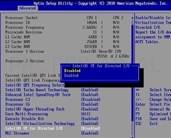The height and width of the screenshot is (138, 171).
Task: Select the Processor C3 option
Action: point(18,99)
